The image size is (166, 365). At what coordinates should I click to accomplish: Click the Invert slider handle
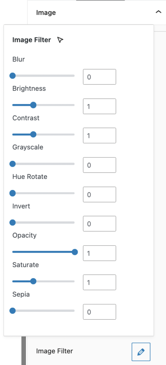(x=12, y=222)
